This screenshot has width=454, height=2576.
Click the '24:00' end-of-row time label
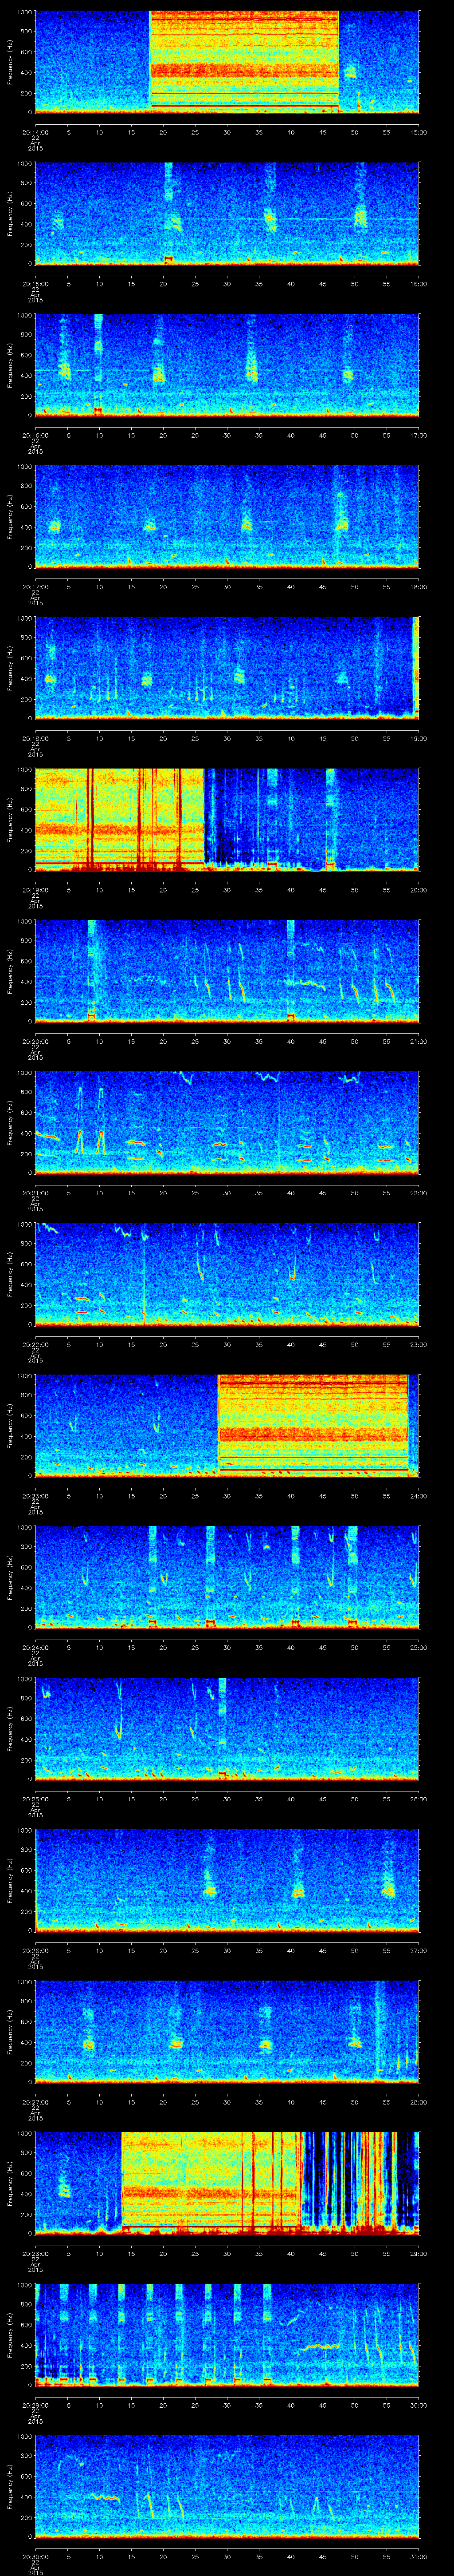pos(419,1496)
